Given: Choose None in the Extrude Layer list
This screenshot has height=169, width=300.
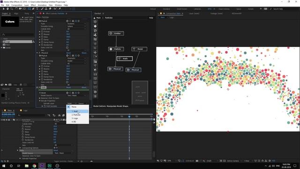Looking at the screenshot, I should [77, 107].
